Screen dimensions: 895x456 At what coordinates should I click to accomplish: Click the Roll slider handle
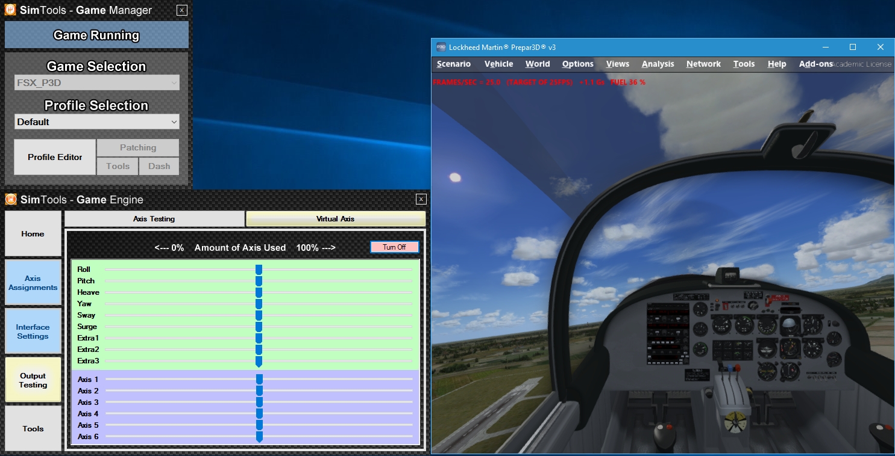[259, 270]
